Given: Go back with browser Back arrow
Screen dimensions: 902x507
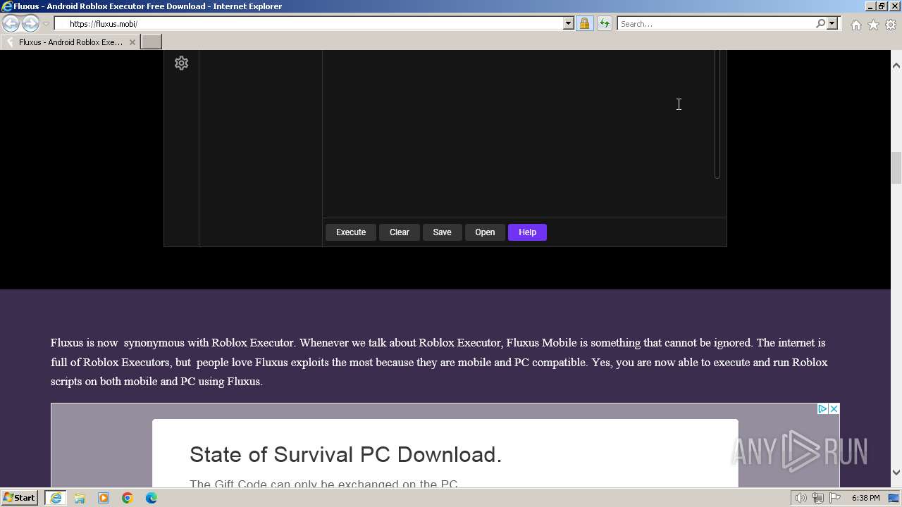Looking at the screenshot, I should [11, 23].
